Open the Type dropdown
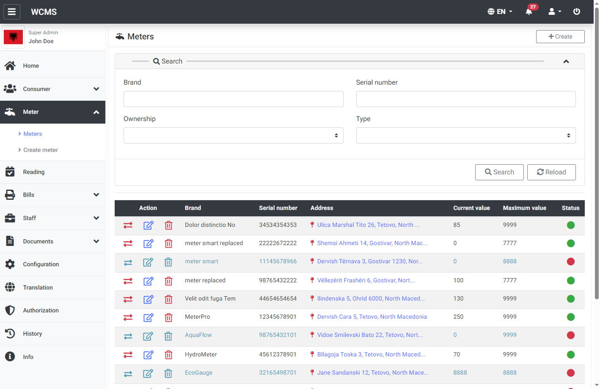600x389 pixels. coord(466,135)
